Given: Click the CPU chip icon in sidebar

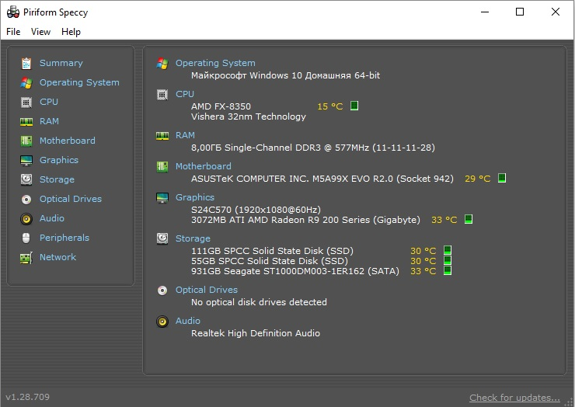Looking at the screenshot, I should pyautogui.click(x=26, y=102).
